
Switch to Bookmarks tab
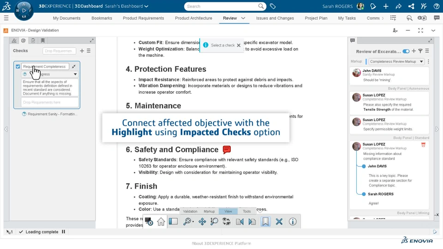102,18
